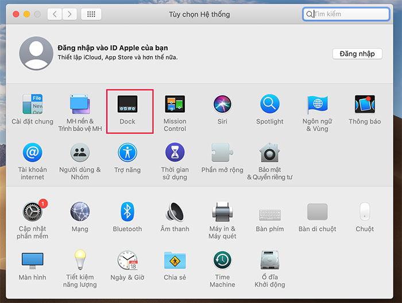The width and height of the screenshot is (402, 303).
Task: Go back with the left arrow button
Action: 55,14
